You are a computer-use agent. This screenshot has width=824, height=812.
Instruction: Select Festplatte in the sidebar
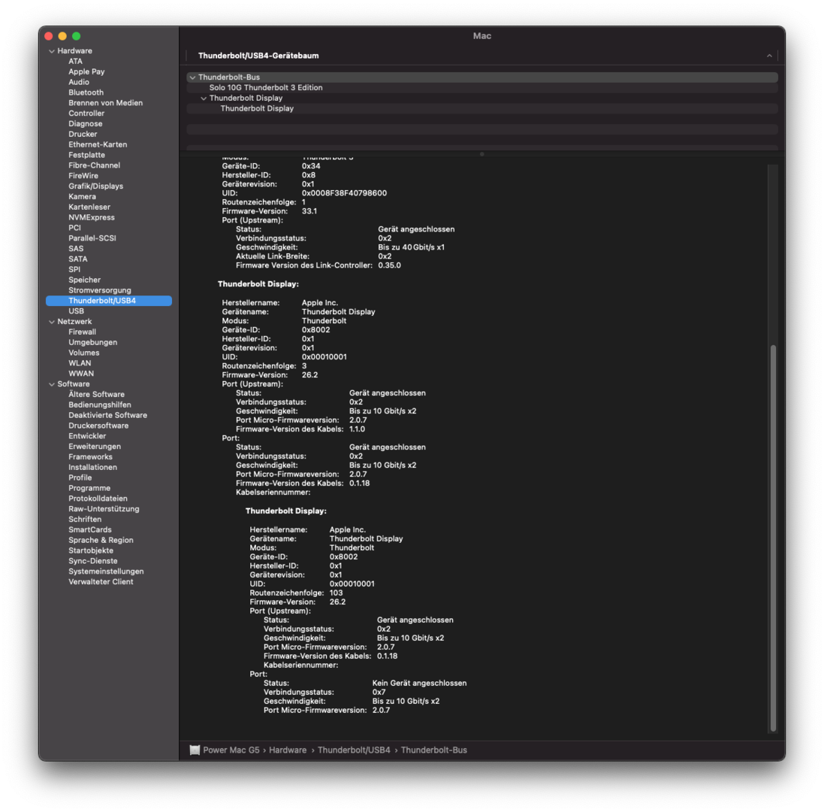tap(86, 155)
